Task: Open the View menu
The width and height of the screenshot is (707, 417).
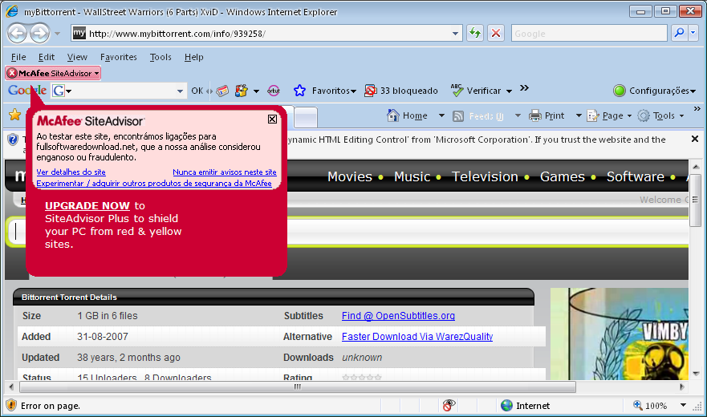Action: coord(77,57)
